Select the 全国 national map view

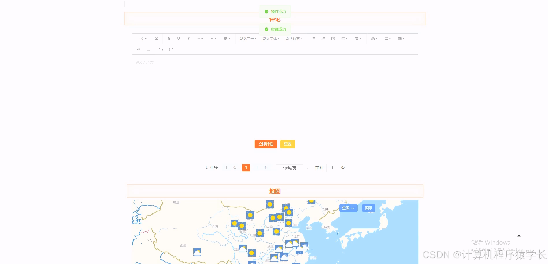(348, 208)
